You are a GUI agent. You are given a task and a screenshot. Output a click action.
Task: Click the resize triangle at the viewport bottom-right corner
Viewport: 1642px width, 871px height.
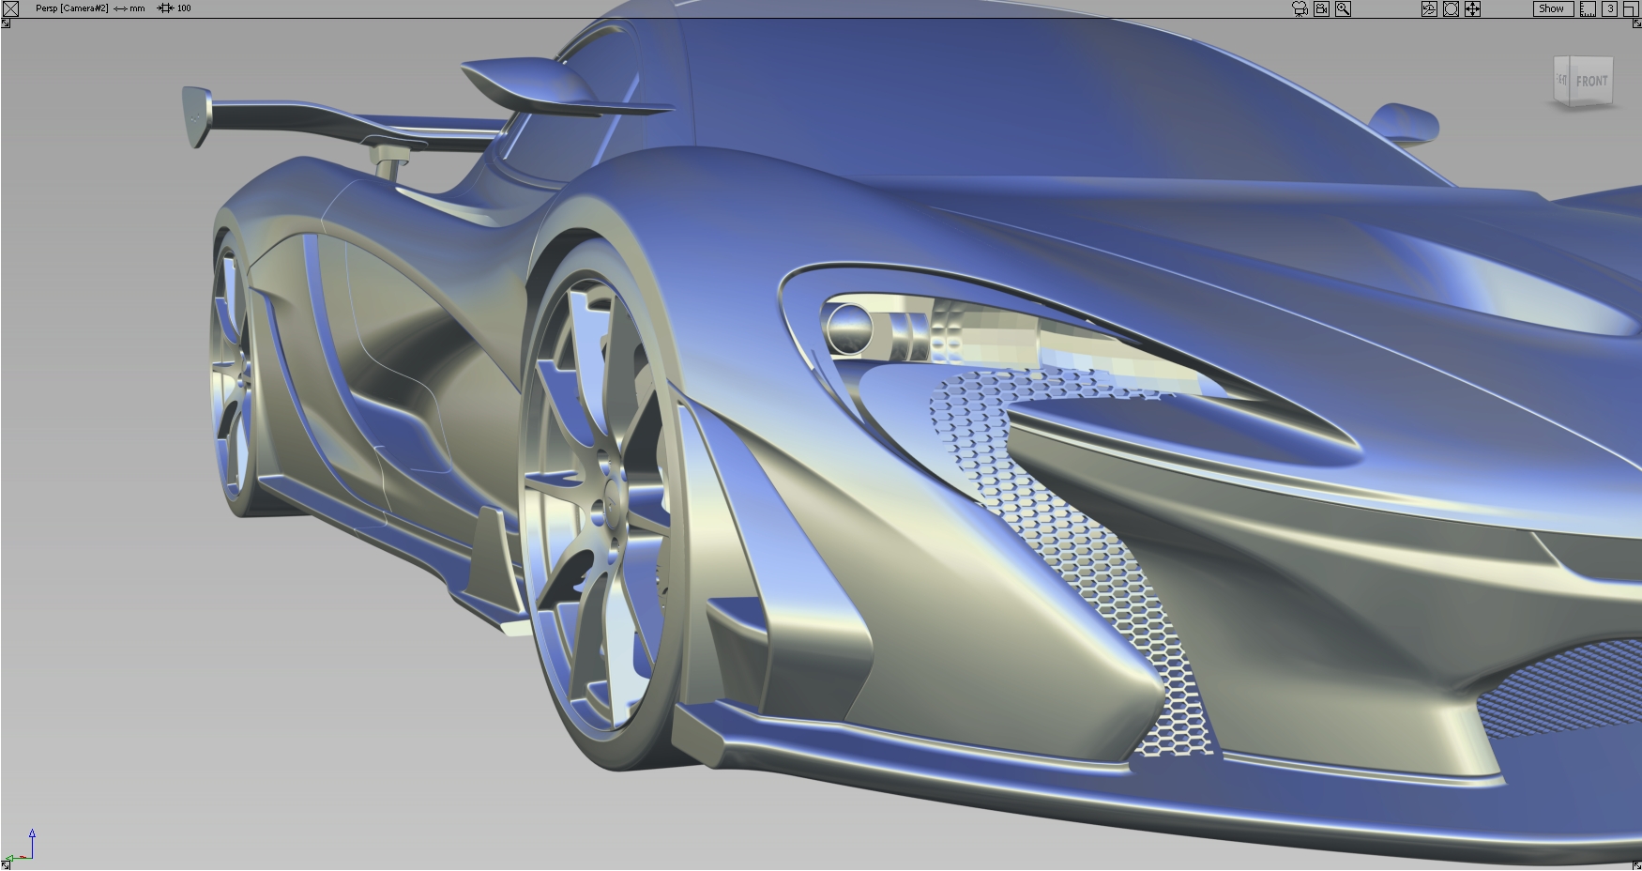[1636, 865]
